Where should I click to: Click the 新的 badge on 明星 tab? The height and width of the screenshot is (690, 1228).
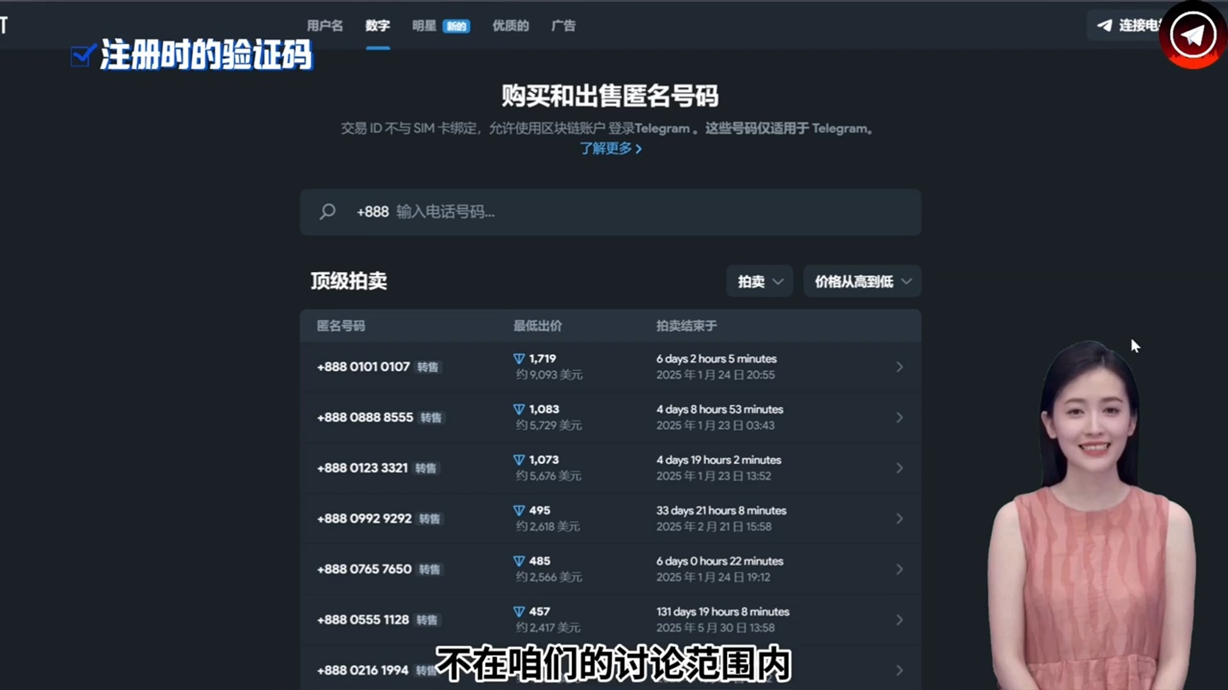456,26
